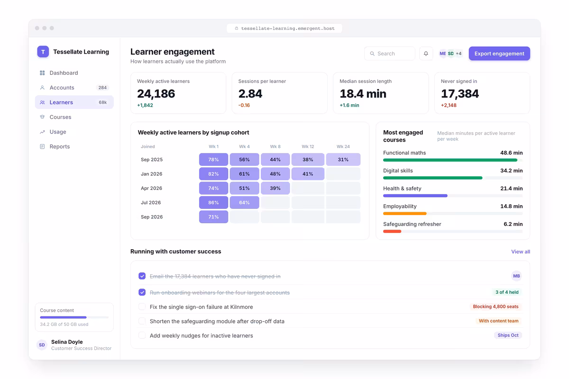Image resolution: width=569 pixels, height=379 pixels.
Task: Uncheck the onboarding webinars task
Action: (142, 292)
